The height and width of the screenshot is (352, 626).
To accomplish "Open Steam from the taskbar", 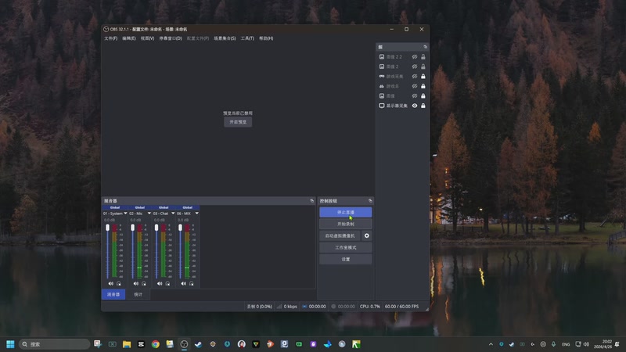I will tap(199, 344).
